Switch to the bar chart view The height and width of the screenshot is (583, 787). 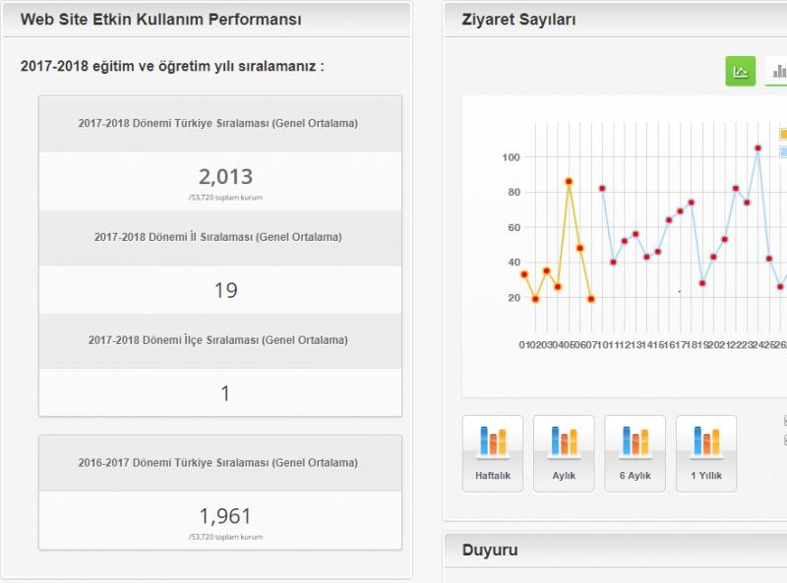tap(777, 71)
